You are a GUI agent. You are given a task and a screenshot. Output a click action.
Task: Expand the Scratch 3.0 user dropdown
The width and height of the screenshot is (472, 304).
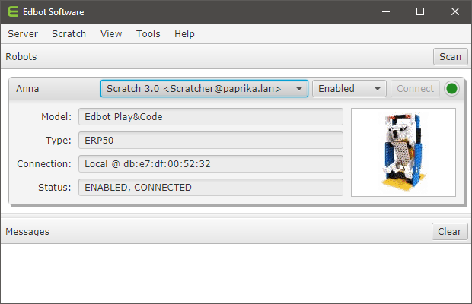204,89
